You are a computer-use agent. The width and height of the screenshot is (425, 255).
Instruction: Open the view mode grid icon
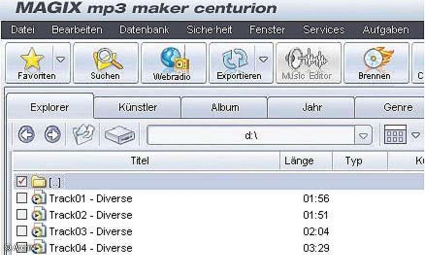pos(395,134)
